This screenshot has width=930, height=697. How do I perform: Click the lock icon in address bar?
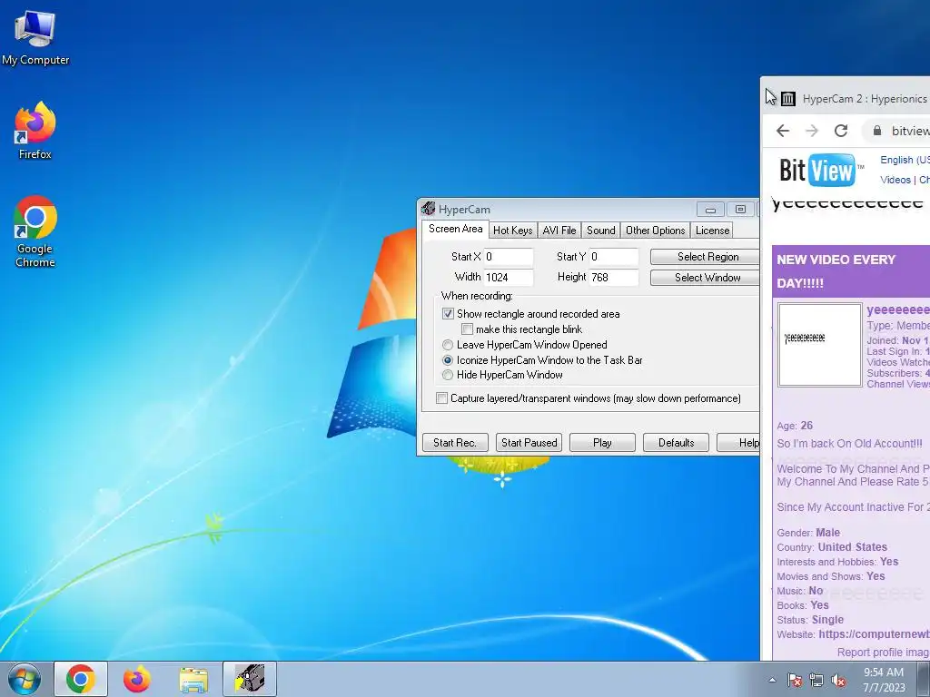(877, 131)
